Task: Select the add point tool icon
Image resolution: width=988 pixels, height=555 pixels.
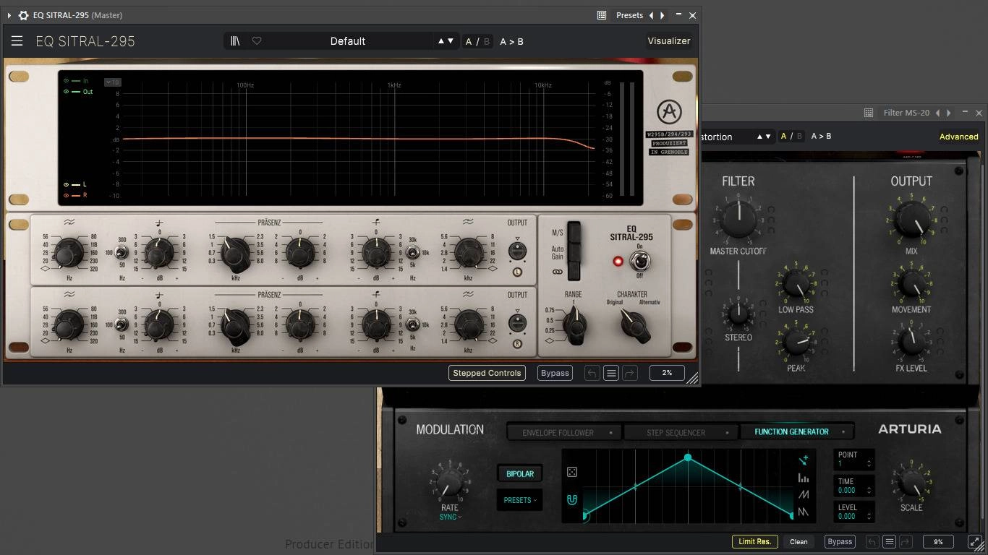Action: point(804,460)
